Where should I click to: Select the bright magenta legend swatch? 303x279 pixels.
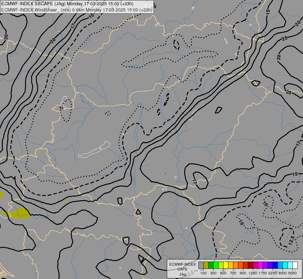(261, 265)
